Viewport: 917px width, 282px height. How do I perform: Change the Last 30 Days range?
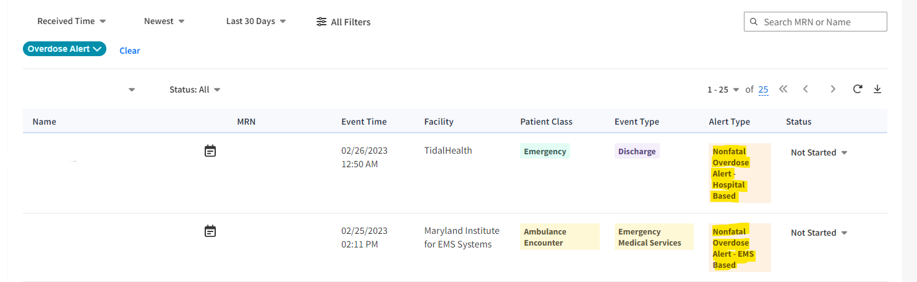pyautogui.click(x=256, y=21)
